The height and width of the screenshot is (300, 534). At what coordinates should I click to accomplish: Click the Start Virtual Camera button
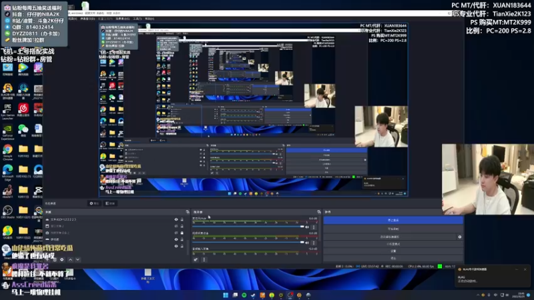tap(390, 237)
